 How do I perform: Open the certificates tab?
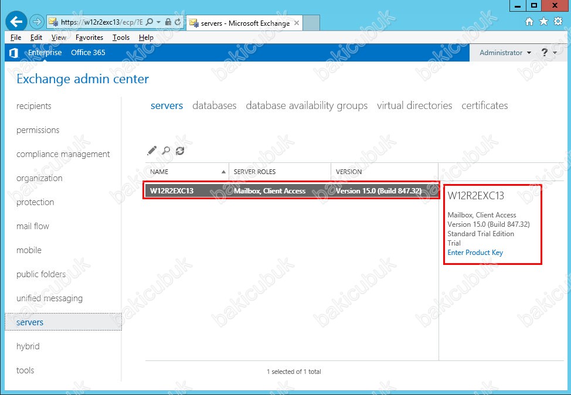[484, 105]
